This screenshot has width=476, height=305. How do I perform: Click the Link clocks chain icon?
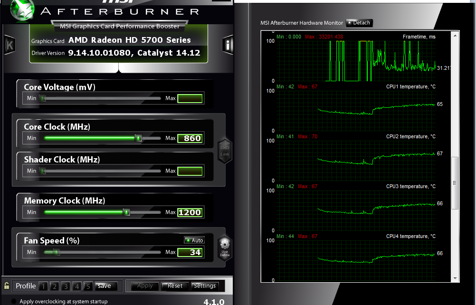[x=225, y=150]
